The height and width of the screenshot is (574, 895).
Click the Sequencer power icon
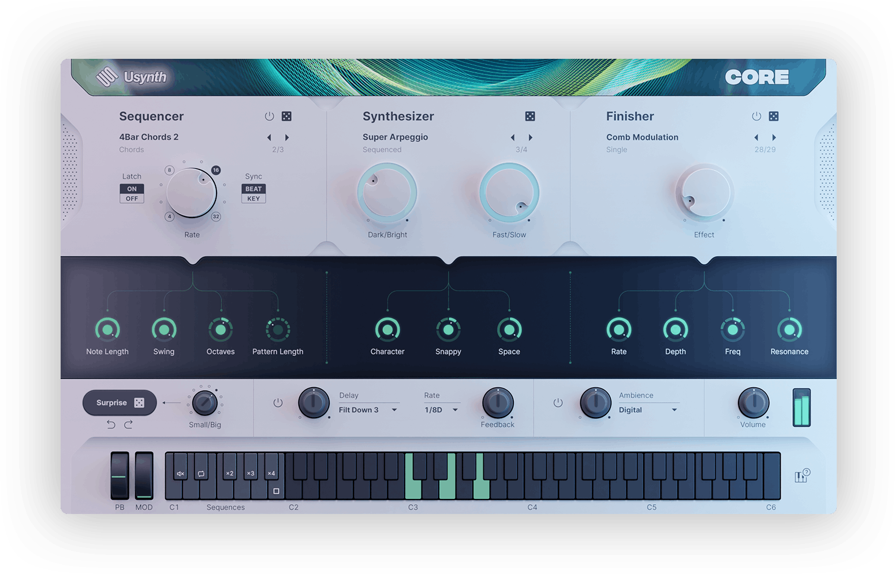[x=269, y=116]
